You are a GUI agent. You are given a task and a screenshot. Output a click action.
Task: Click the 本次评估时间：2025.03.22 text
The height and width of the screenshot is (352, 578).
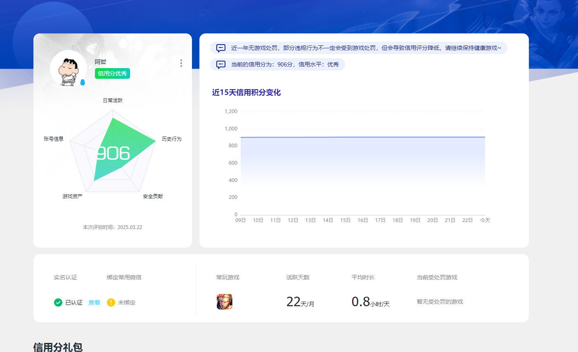[x=113, y=227]
